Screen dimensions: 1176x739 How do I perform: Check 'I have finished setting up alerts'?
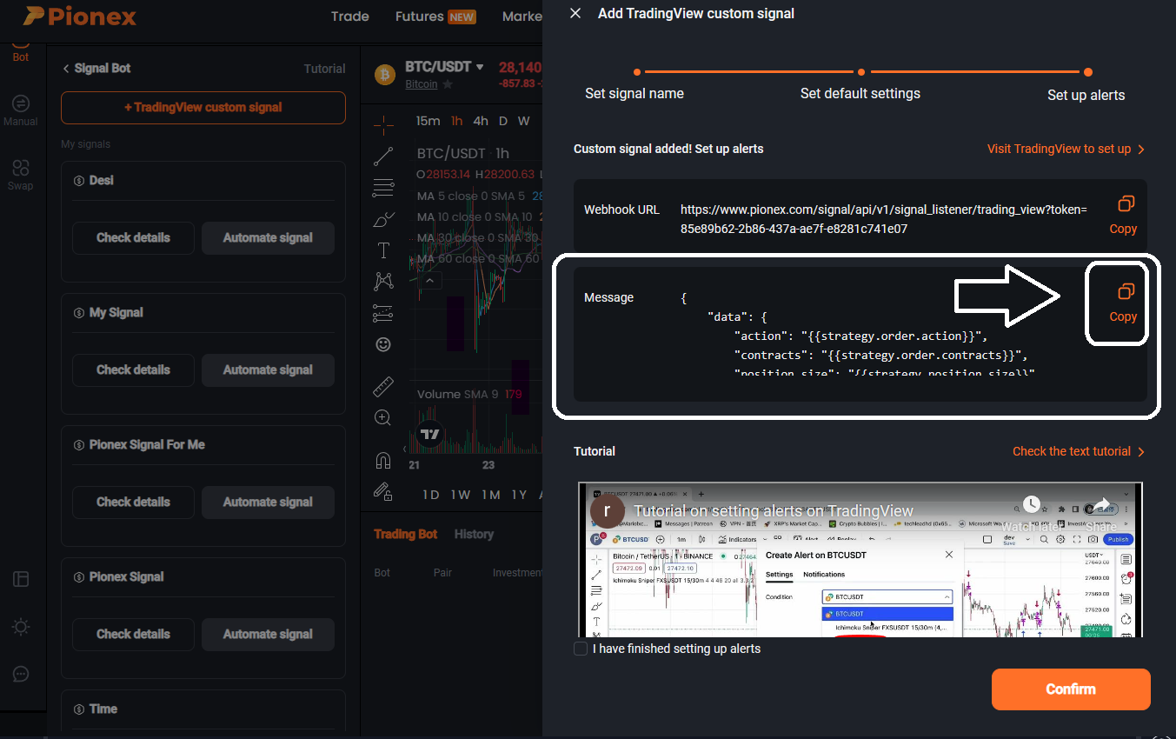580,649
